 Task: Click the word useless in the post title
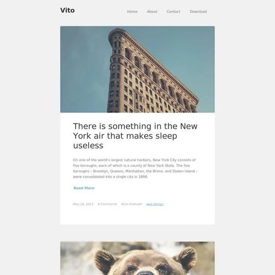pos(88,145)
